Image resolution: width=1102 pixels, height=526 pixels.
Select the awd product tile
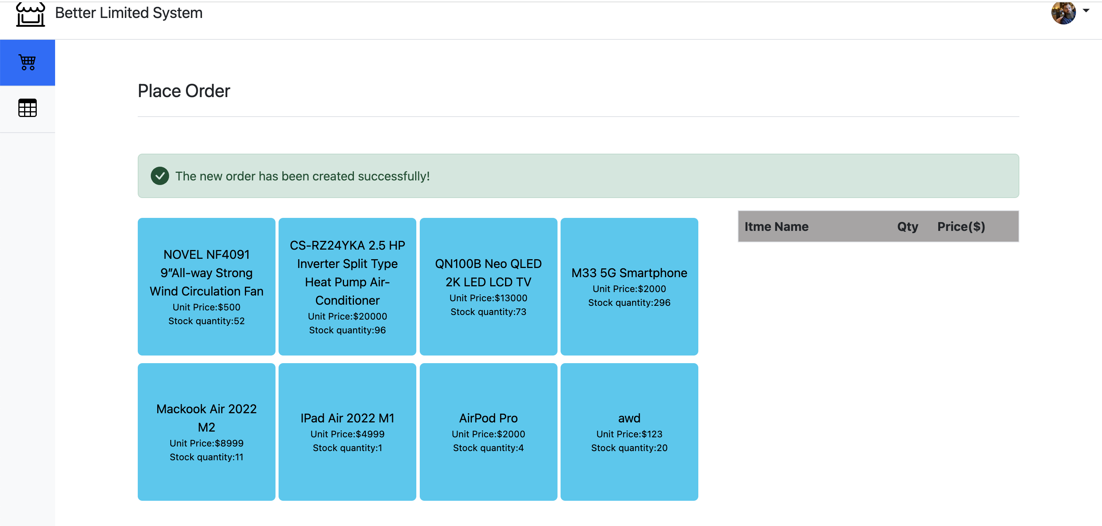click(629, 432)
